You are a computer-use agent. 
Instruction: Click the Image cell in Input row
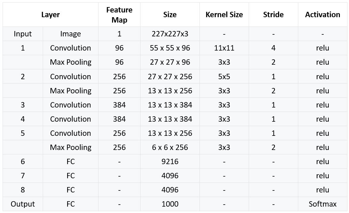71,34
